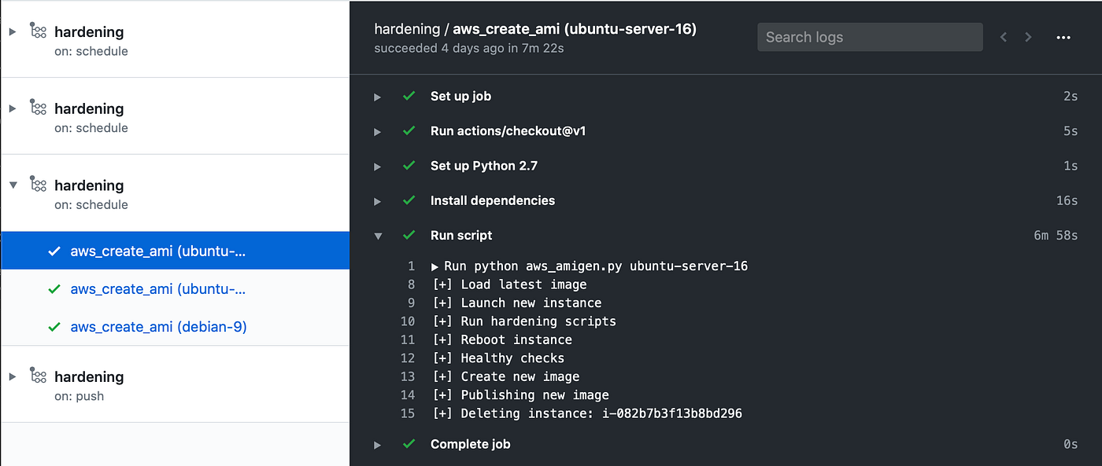Open the second aws_create_ami (ubuntu-...) job

[157, 289]
